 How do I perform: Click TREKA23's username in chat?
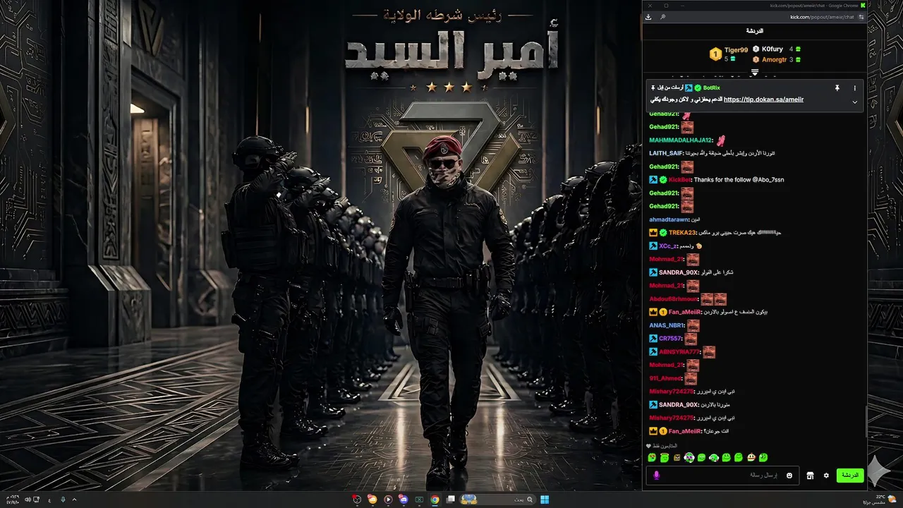pos(682,233)
